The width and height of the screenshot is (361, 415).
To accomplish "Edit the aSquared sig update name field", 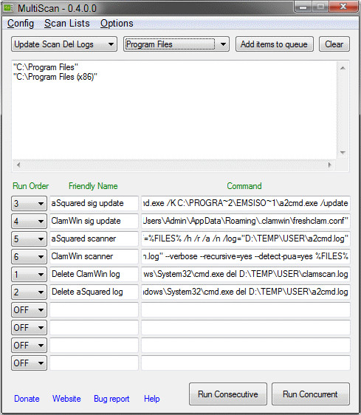I will click(x=94, y=203).
